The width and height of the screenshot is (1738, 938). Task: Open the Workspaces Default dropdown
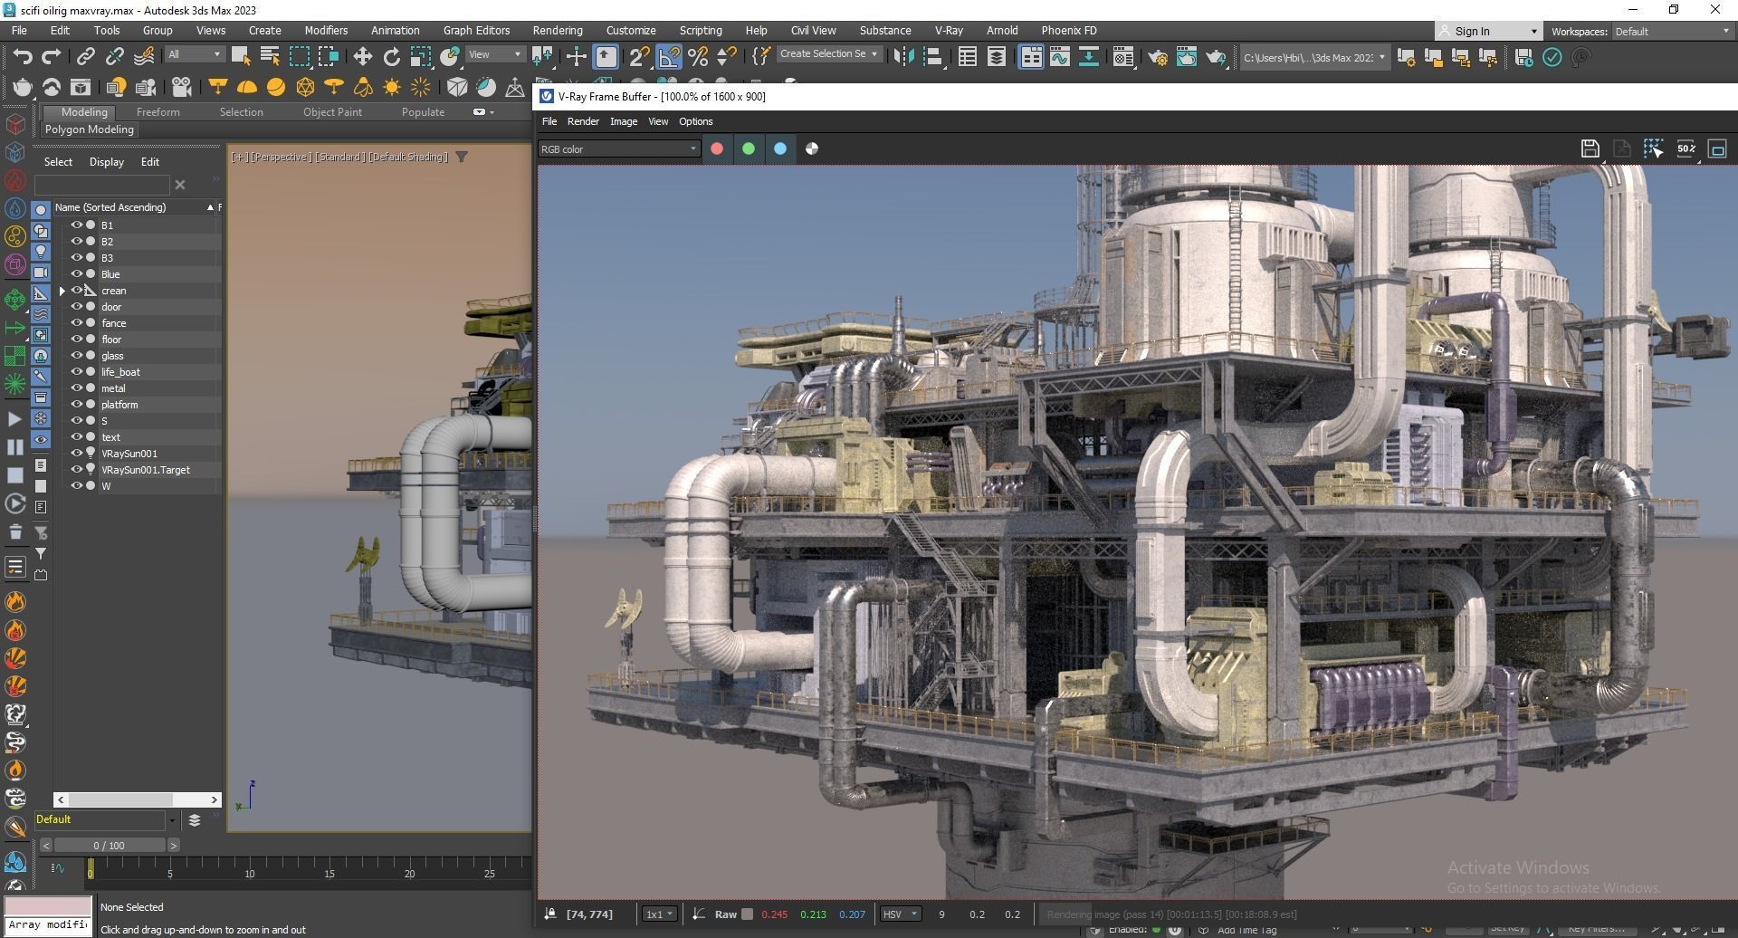pos(1671,31)
